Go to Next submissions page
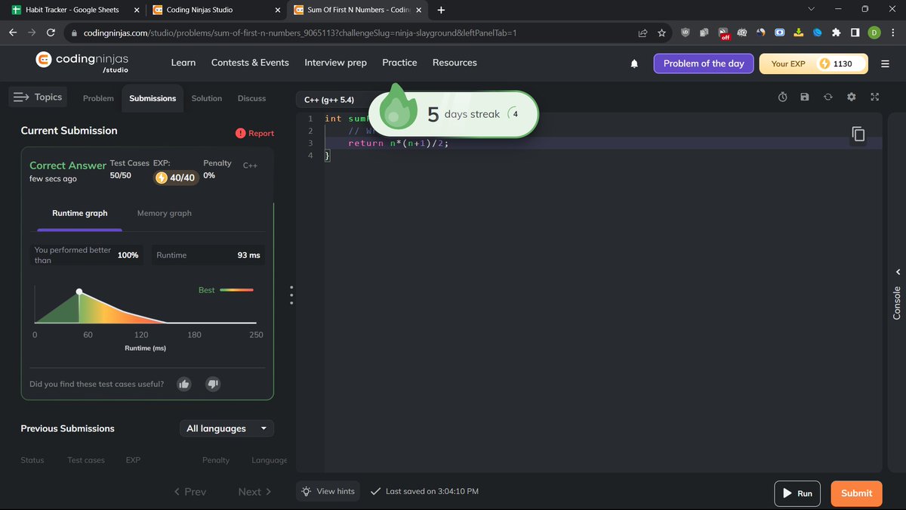This screenshot has height=510, width=906. [x=254, y=491]
